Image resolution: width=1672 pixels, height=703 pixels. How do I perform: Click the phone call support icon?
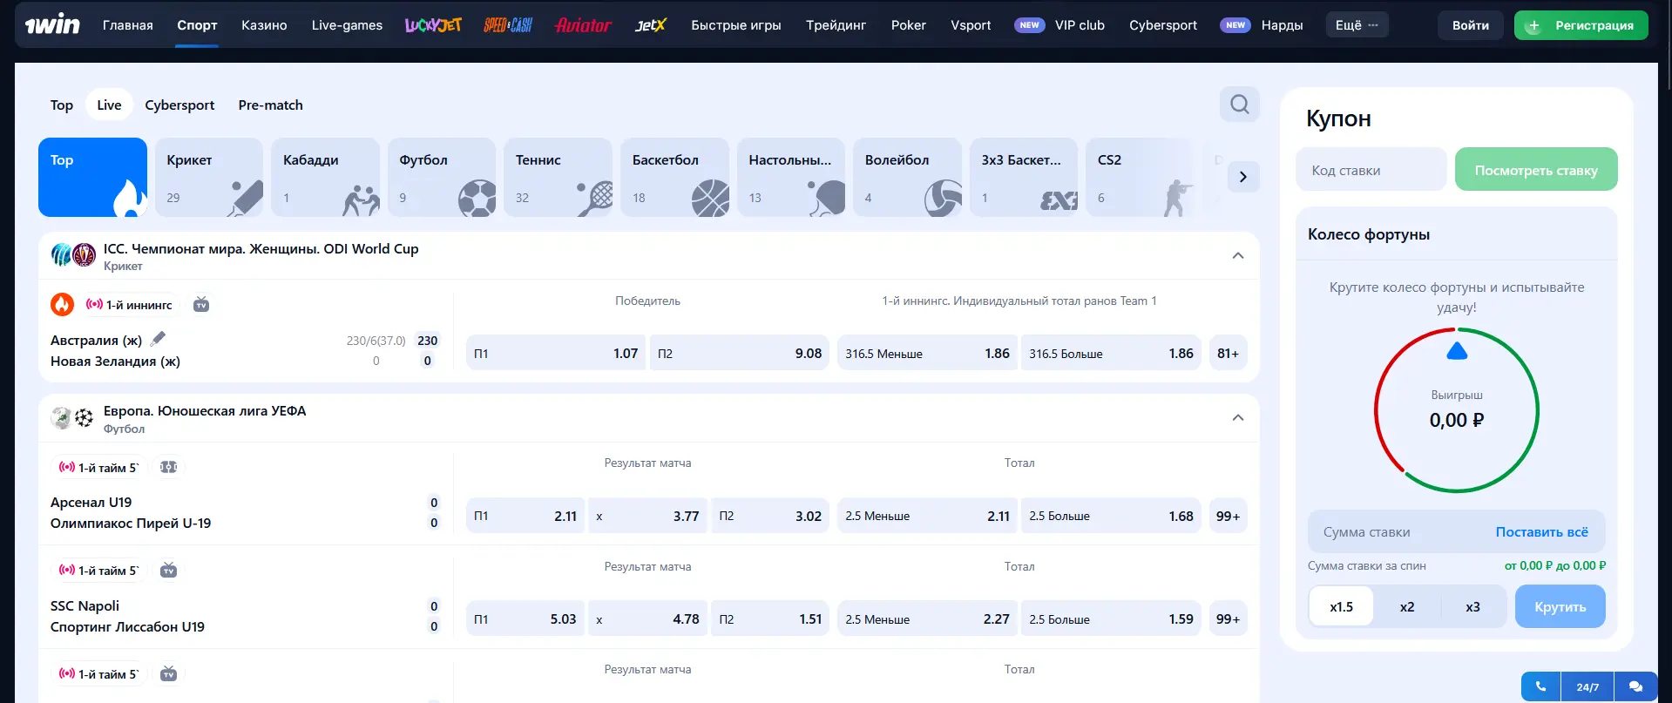pyautogui.click(x=1540, y=686)
